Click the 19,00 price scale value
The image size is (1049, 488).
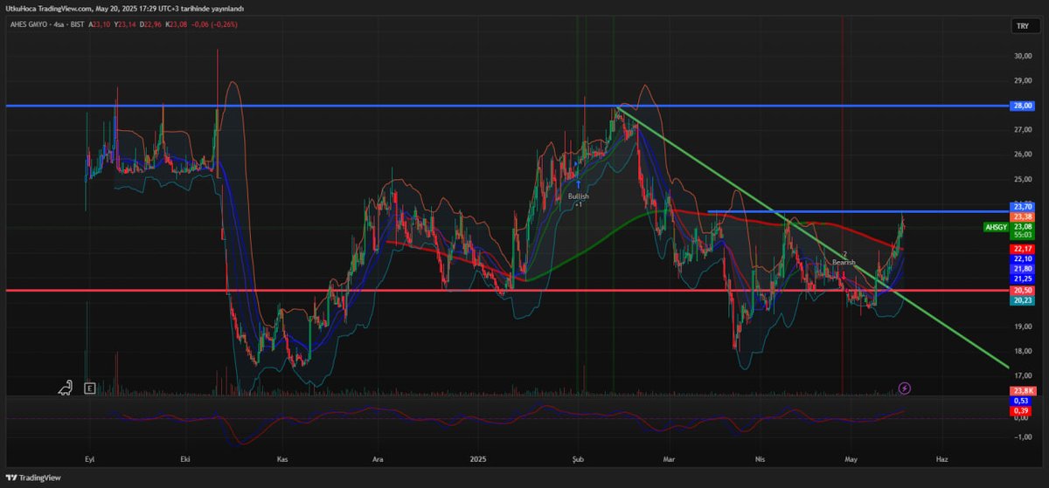[x=1023, y=326]
